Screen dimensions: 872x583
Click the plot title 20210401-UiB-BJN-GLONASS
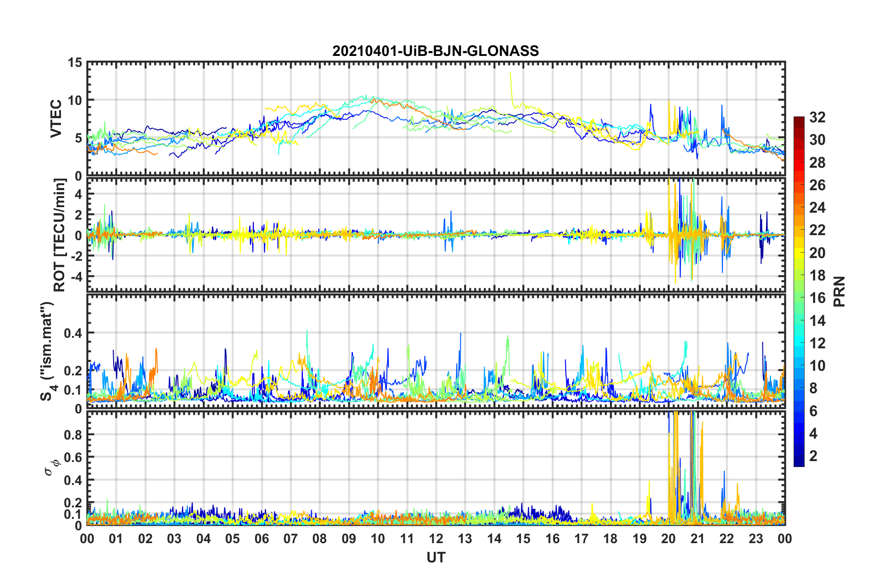[436, 51]
